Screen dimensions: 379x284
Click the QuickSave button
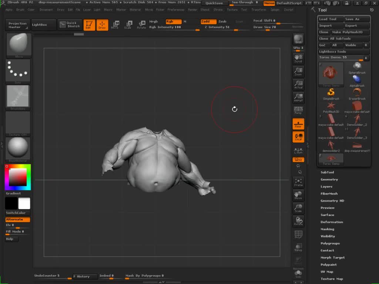pos(214,3)
